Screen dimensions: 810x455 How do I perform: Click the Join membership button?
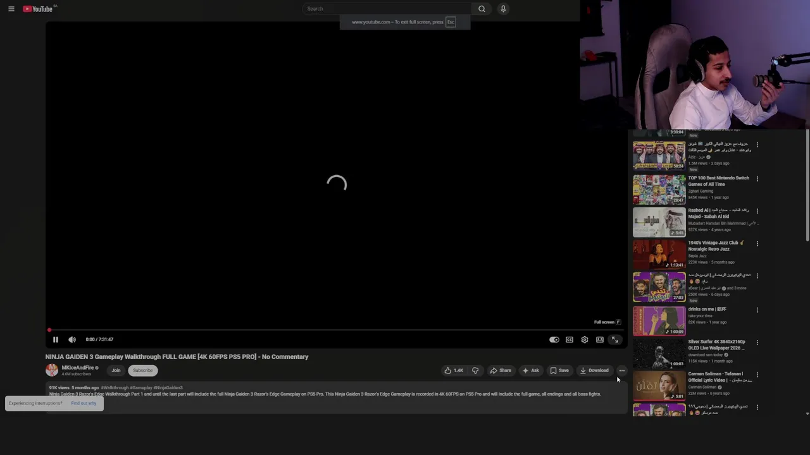[116, 370]
